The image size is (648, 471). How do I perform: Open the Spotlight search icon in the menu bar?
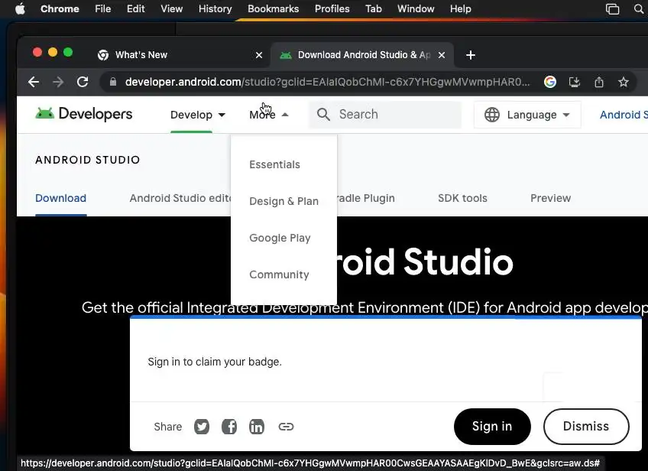tap(639, 8)
